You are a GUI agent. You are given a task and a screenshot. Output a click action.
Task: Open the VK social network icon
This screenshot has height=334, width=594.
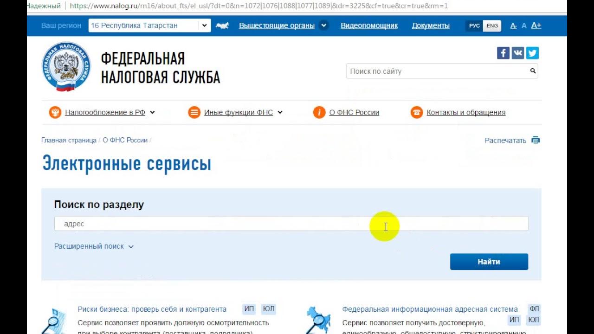click(517, 53)
